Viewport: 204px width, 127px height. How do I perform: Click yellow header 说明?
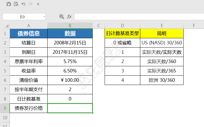(162, 33)
